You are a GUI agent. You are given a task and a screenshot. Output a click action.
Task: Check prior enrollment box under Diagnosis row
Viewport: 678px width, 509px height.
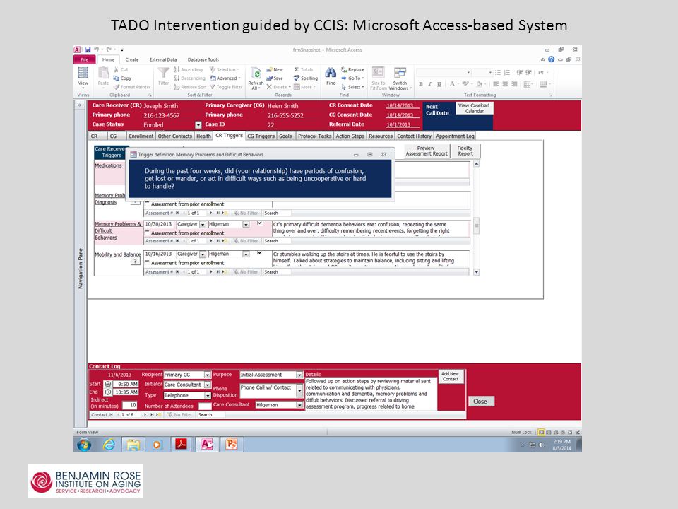coord(147,204)
